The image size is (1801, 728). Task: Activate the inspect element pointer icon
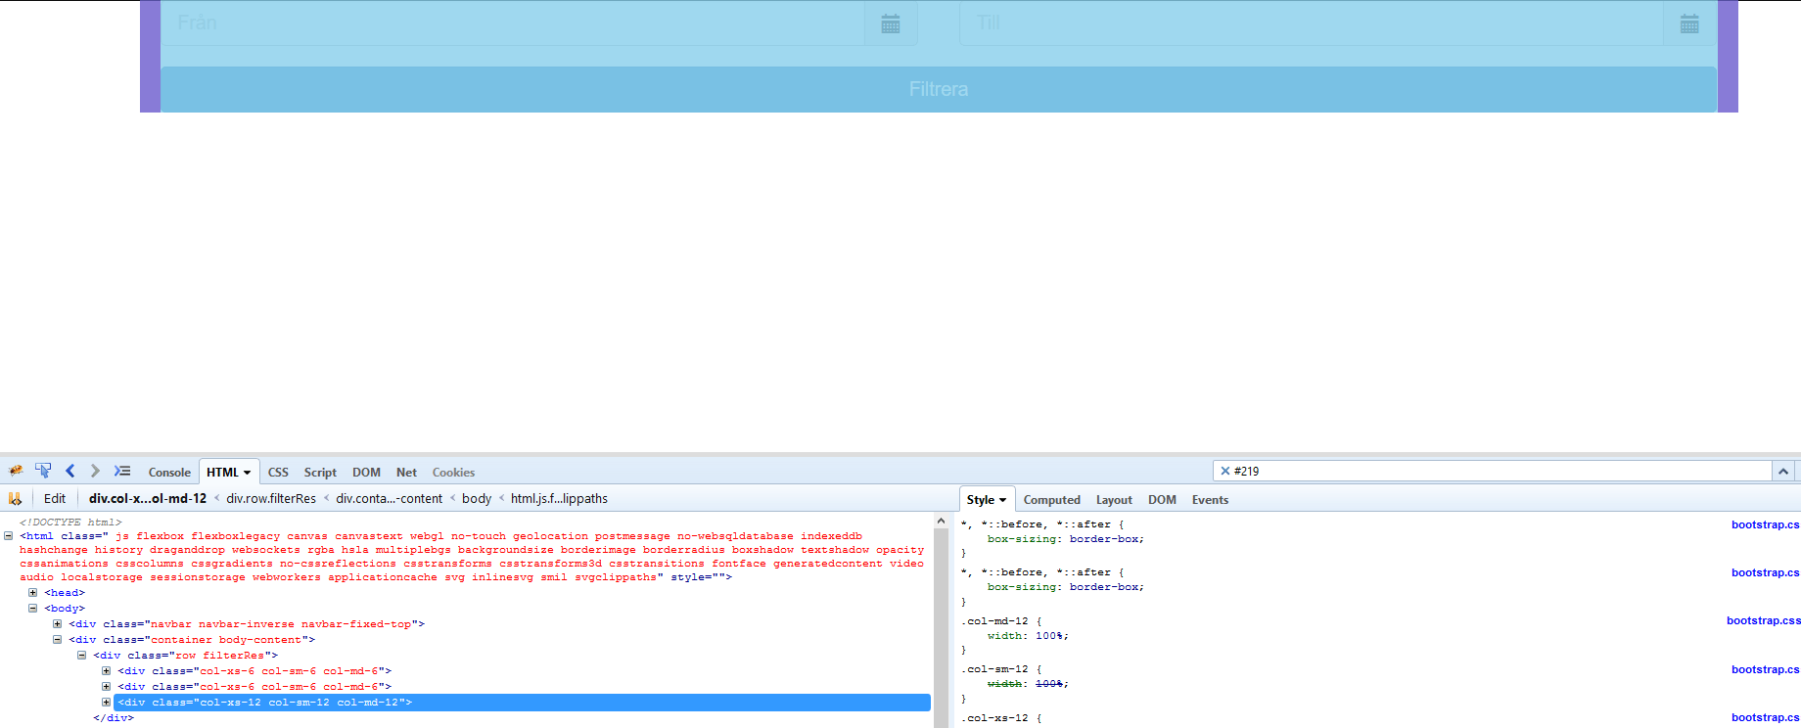pyautogui.click(x=43, y=471)
